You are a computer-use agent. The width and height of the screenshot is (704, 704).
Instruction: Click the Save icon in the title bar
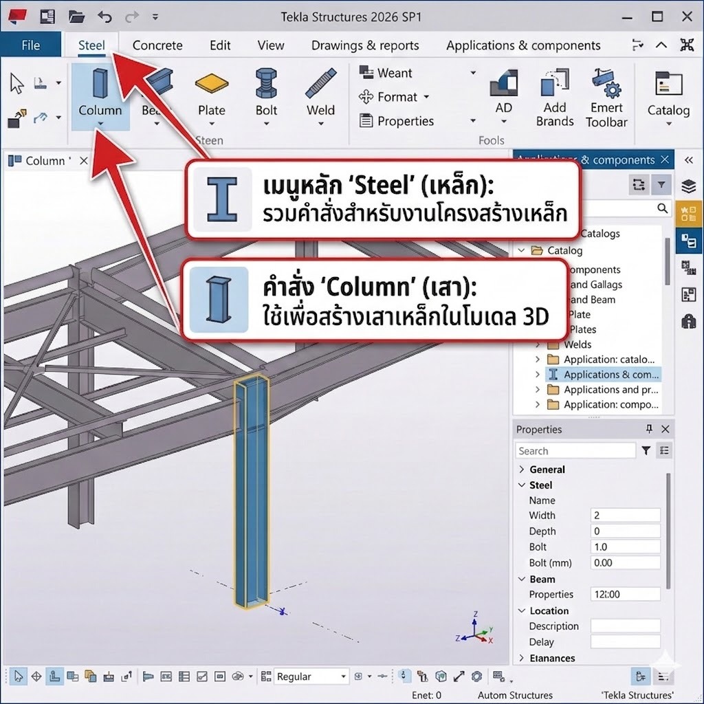coord(47,17)
